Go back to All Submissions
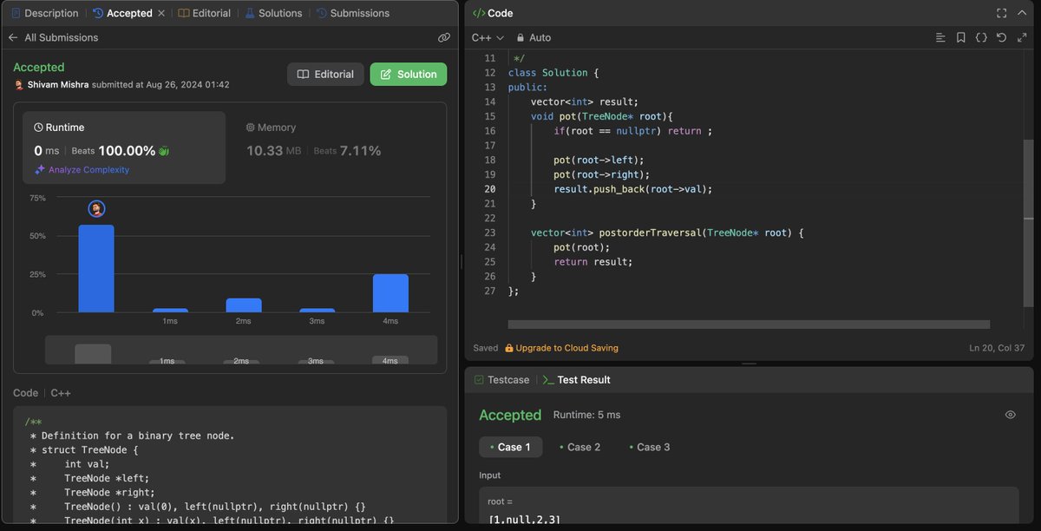Viewport: 1041px width, 531px height. point(53,37)
